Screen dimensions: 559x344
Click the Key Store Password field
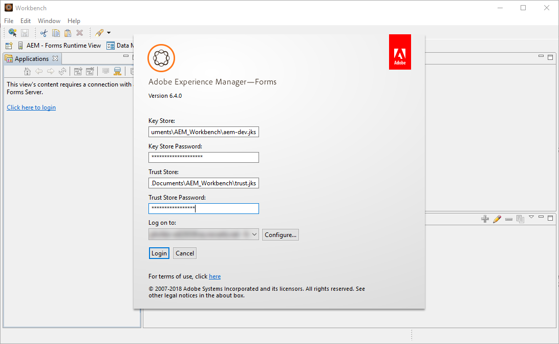[x=204, y=157]
